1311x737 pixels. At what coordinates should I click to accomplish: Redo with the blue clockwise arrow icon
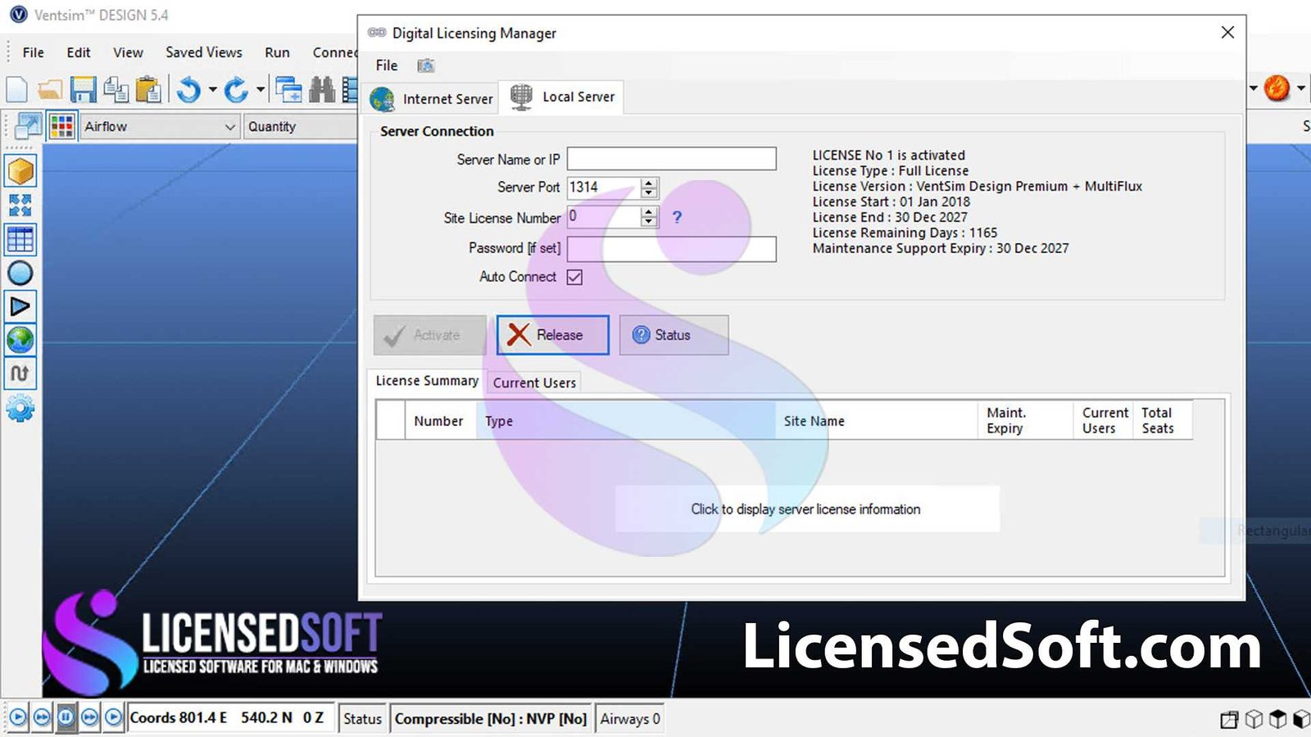[236, 89]
